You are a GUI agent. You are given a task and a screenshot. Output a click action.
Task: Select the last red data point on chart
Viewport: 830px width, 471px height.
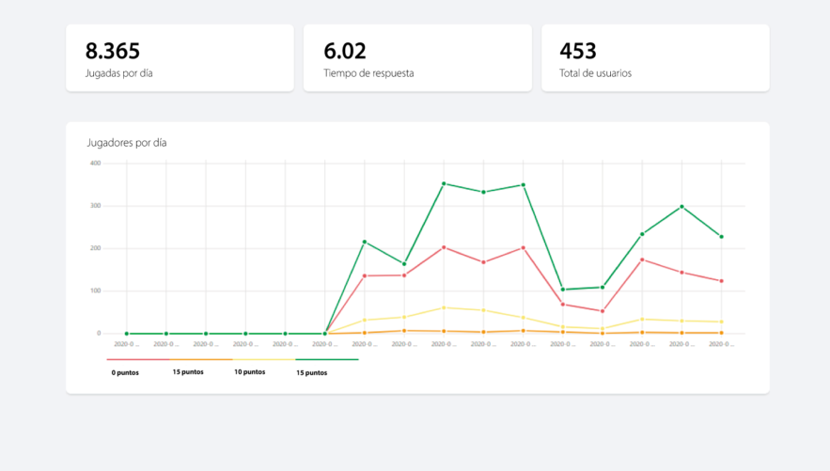pyautogui.click(x=721, y=281)
